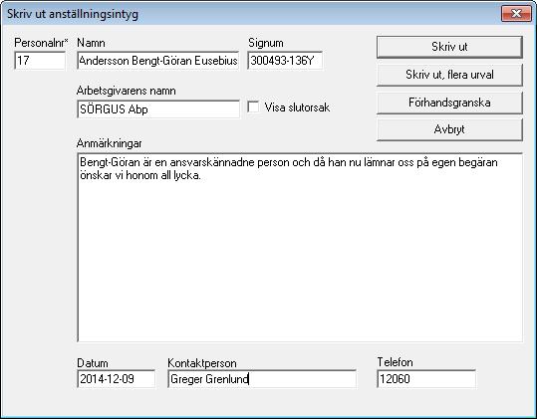The image size is (537, 419).
Task: Click the Arbetsgivarens namn label
Action: [x=126, y=91]
